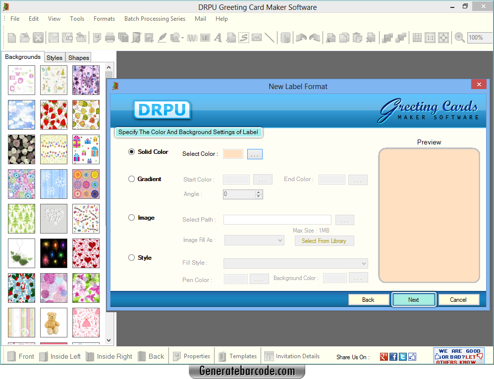Open the Batch Processing Series menu
The width and height of the screenshot is (494, 379).
point(155,19)
